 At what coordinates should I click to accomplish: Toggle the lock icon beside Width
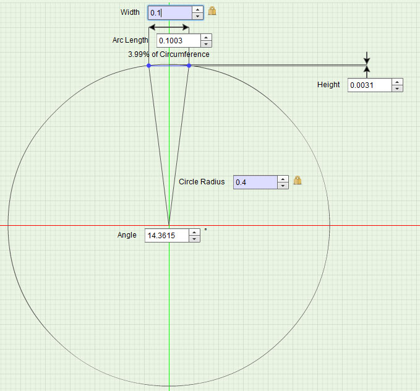point(212,11)
